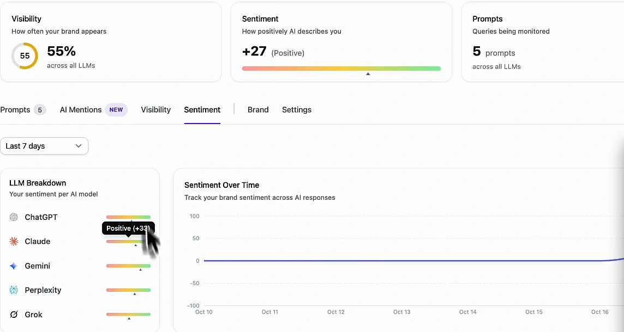
Task: Click the ChatGPT row label
Action: point(41,217)
